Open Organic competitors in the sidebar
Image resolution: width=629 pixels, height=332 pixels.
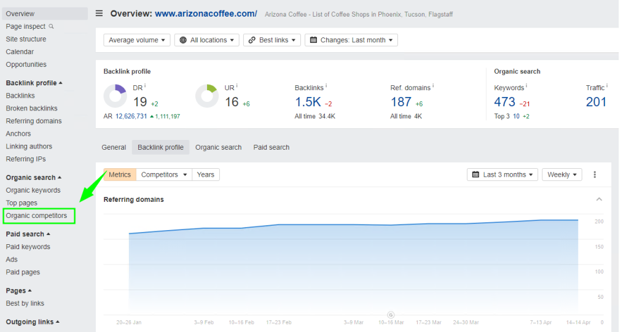pyautogui.click(x=37, y=216)
